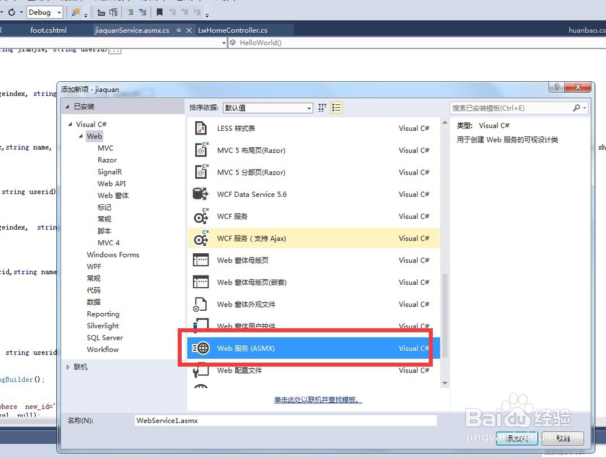Switch to huanbao.cs tab
606x458 pixels.
tap(586, 30)
